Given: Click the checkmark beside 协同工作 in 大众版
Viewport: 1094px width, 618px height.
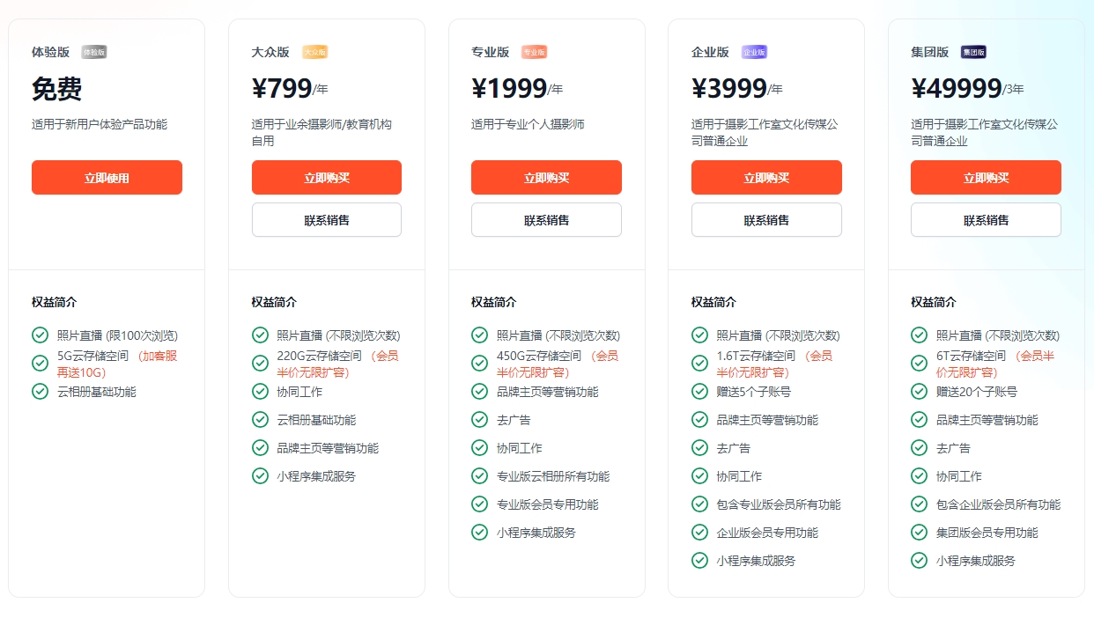Looking at the screenshot, I should pos(260,392).
